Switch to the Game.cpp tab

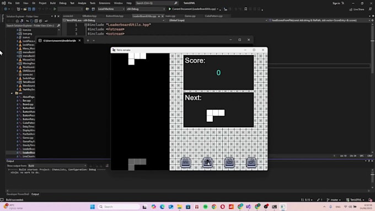pos(190,16)
